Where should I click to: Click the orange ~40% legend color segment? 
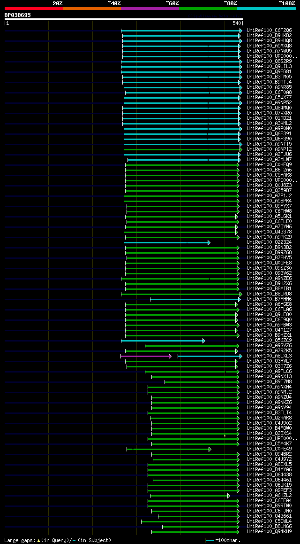(92, 8)
